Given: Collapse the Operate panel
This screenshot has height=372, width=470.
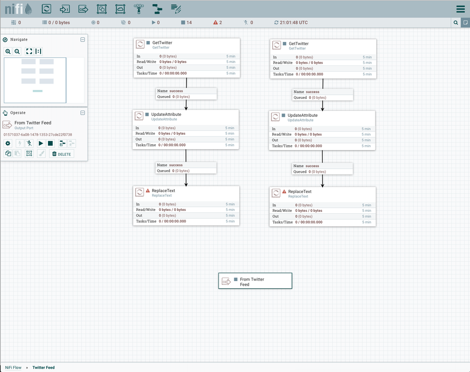Looking at the screenshot, I should [x=82, y=113].
